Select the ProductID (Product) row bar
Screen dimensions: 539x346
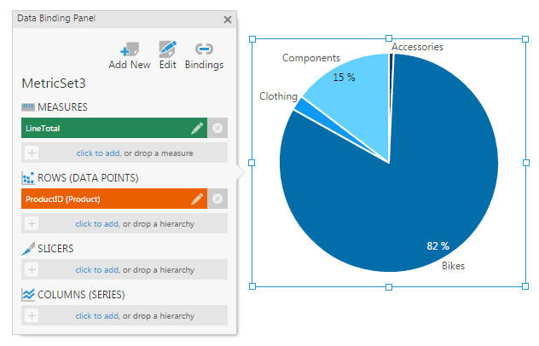point(102,199)
